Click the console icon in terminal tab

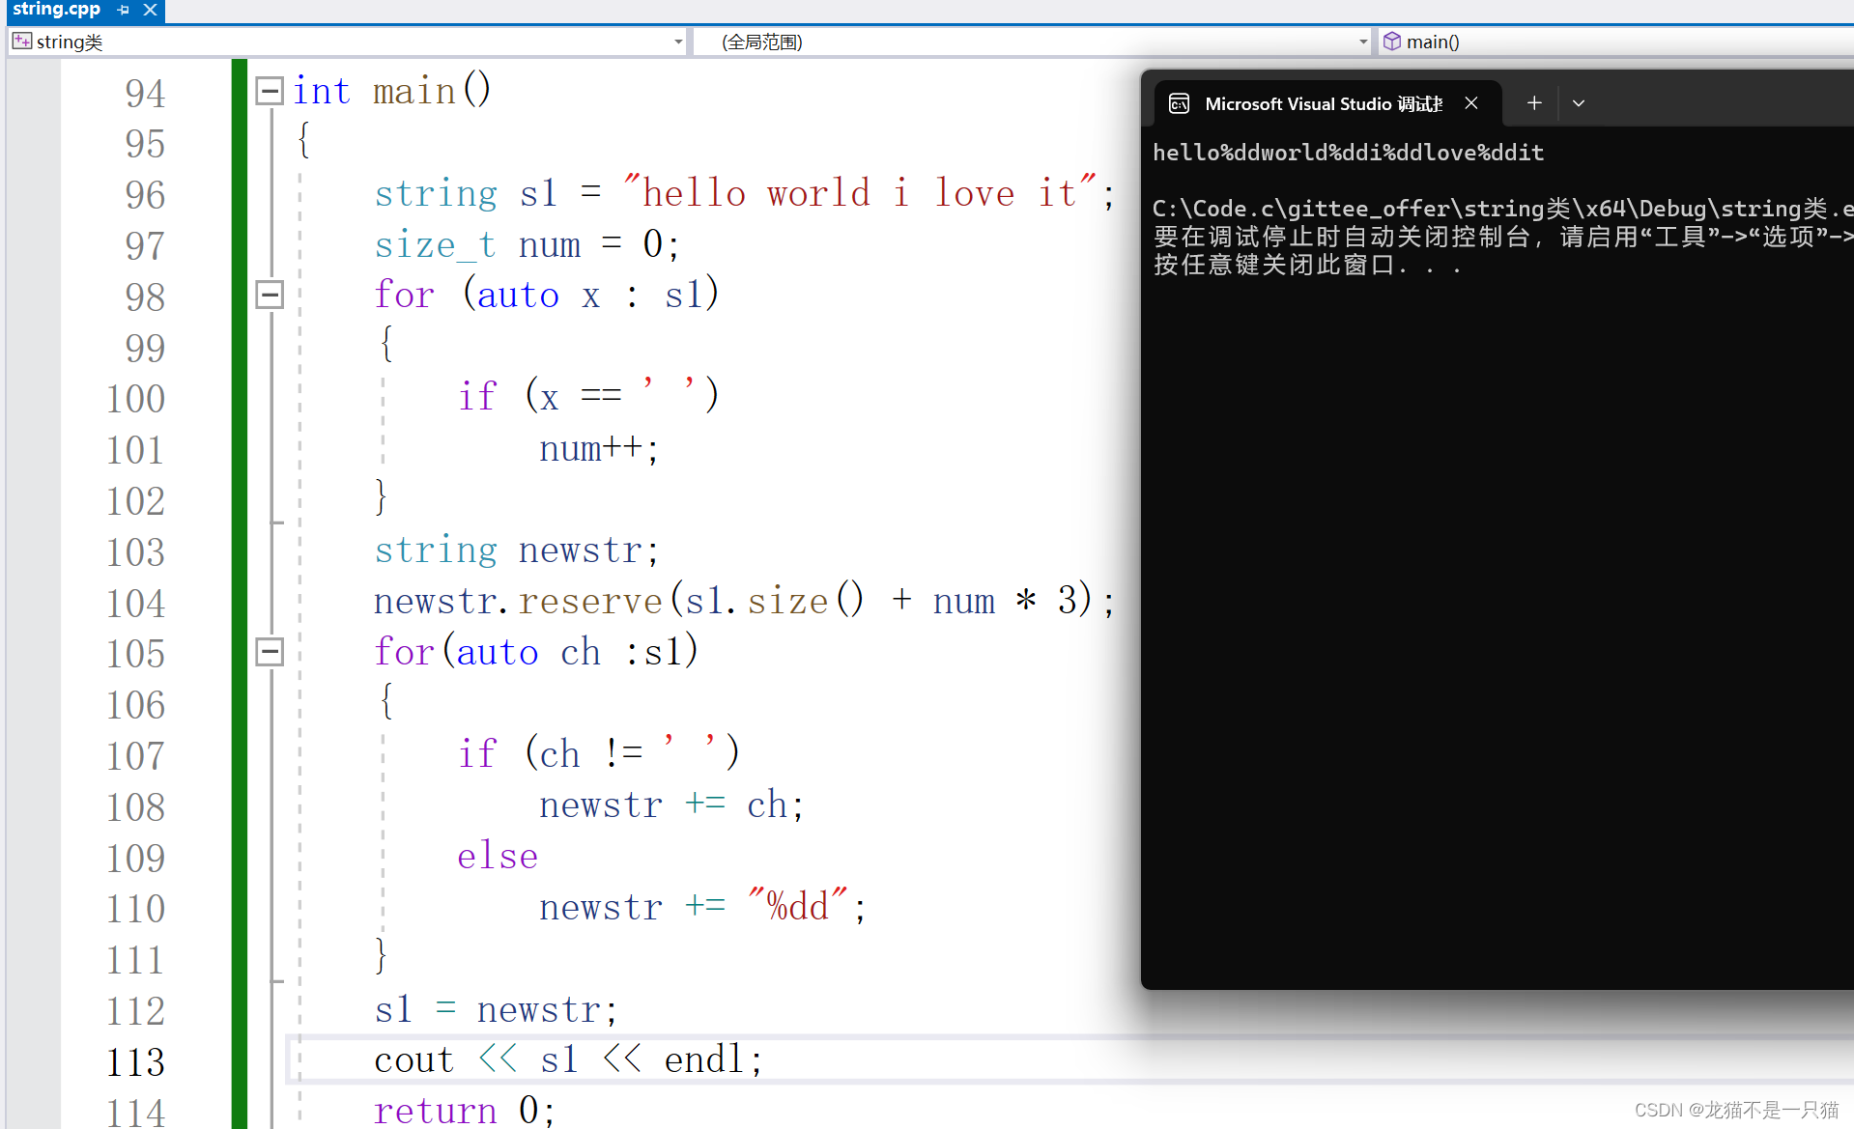(1179, 103)
